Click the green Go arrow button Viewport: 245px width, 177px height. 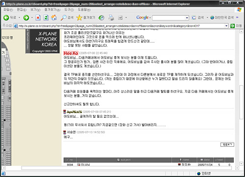click(232, 26)
